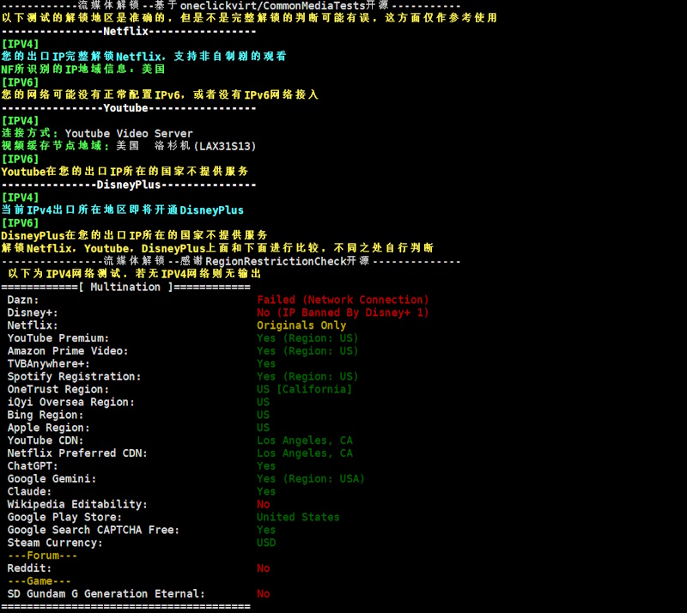The height and width of the screenshot is (613, 687).
Task: Select '以下为IPV4网络测试，若无IPV4网络则无输出' line
Action: click(135, 274)
